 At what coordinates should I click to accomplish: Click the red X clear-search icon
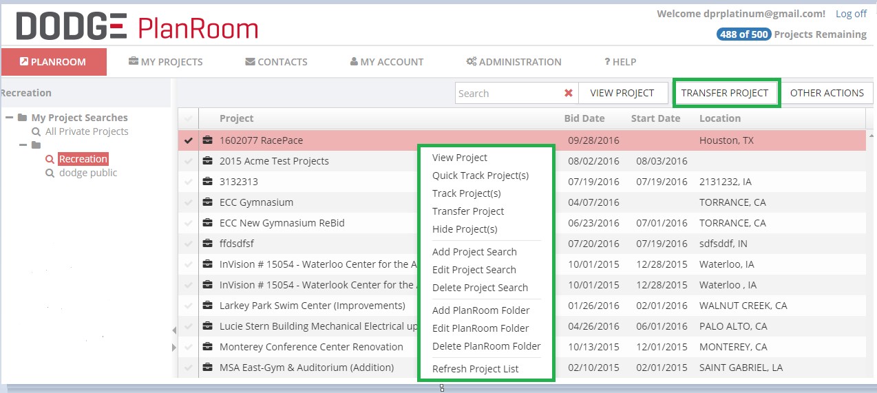[569, 94]
